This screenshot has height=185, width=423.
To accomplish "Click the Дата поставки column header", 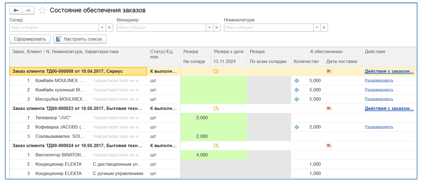I will click(x=342, y=62).
